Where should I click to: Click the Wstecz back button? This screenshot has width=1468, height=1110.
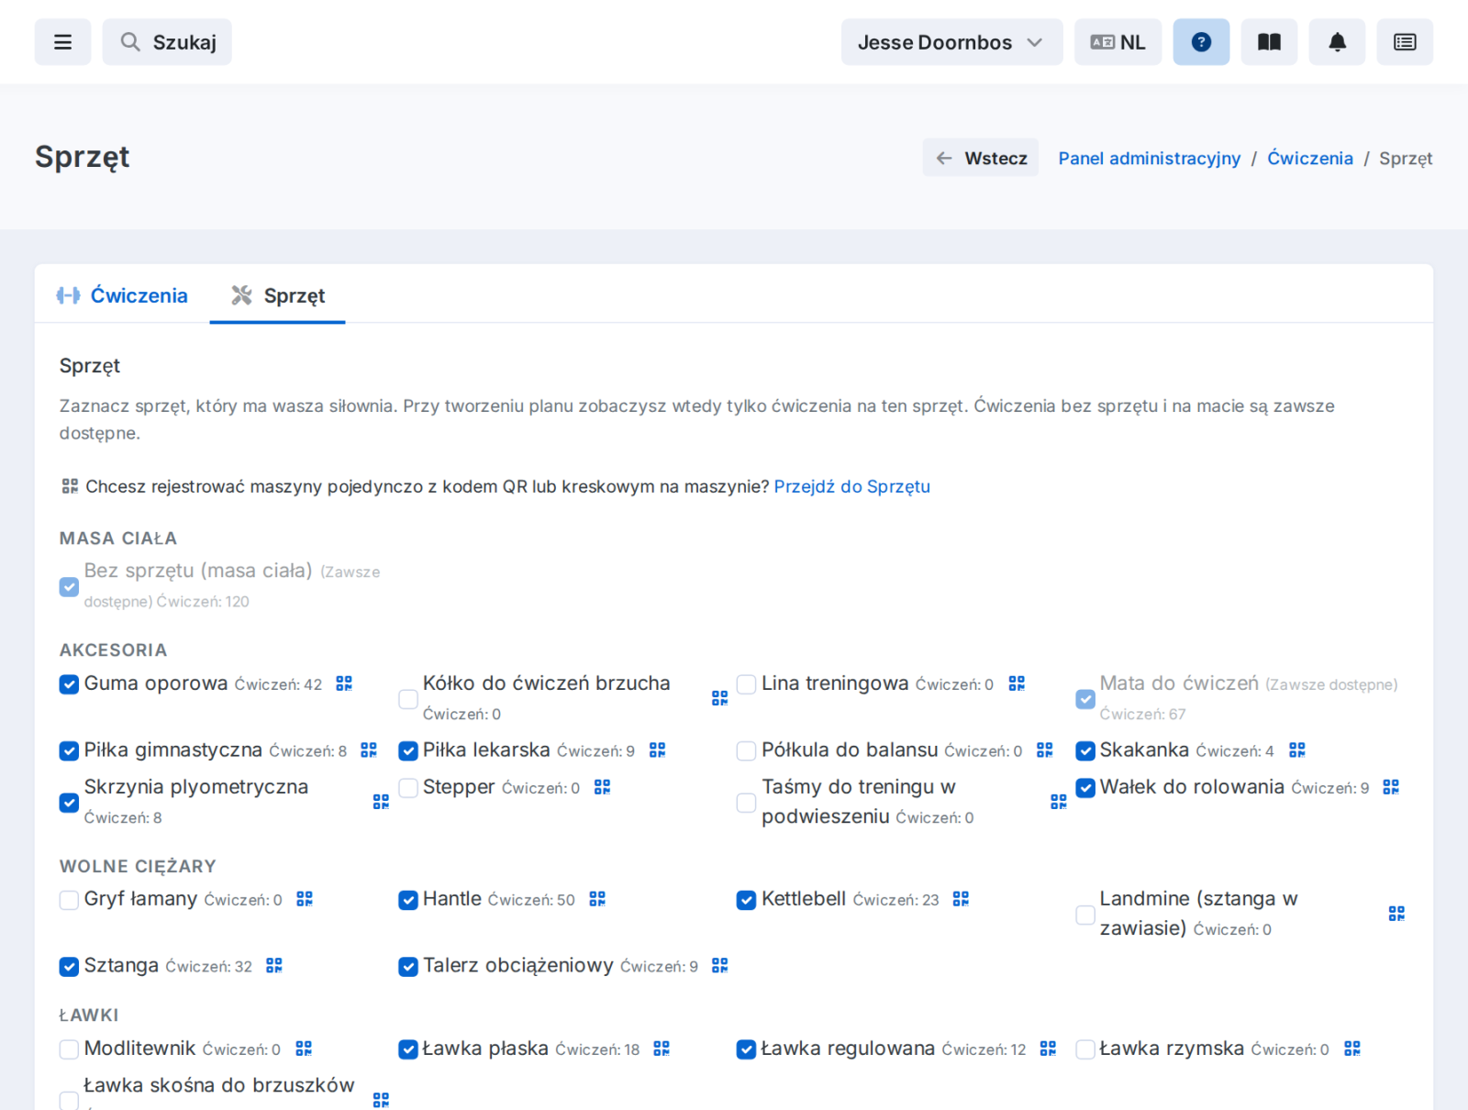click(981, 158)
